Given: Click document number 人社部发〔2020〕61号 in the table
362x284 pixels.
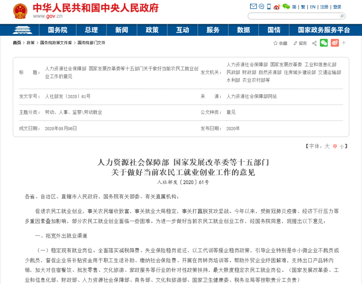Looking at the screenshot, I should tap(68, 96).
